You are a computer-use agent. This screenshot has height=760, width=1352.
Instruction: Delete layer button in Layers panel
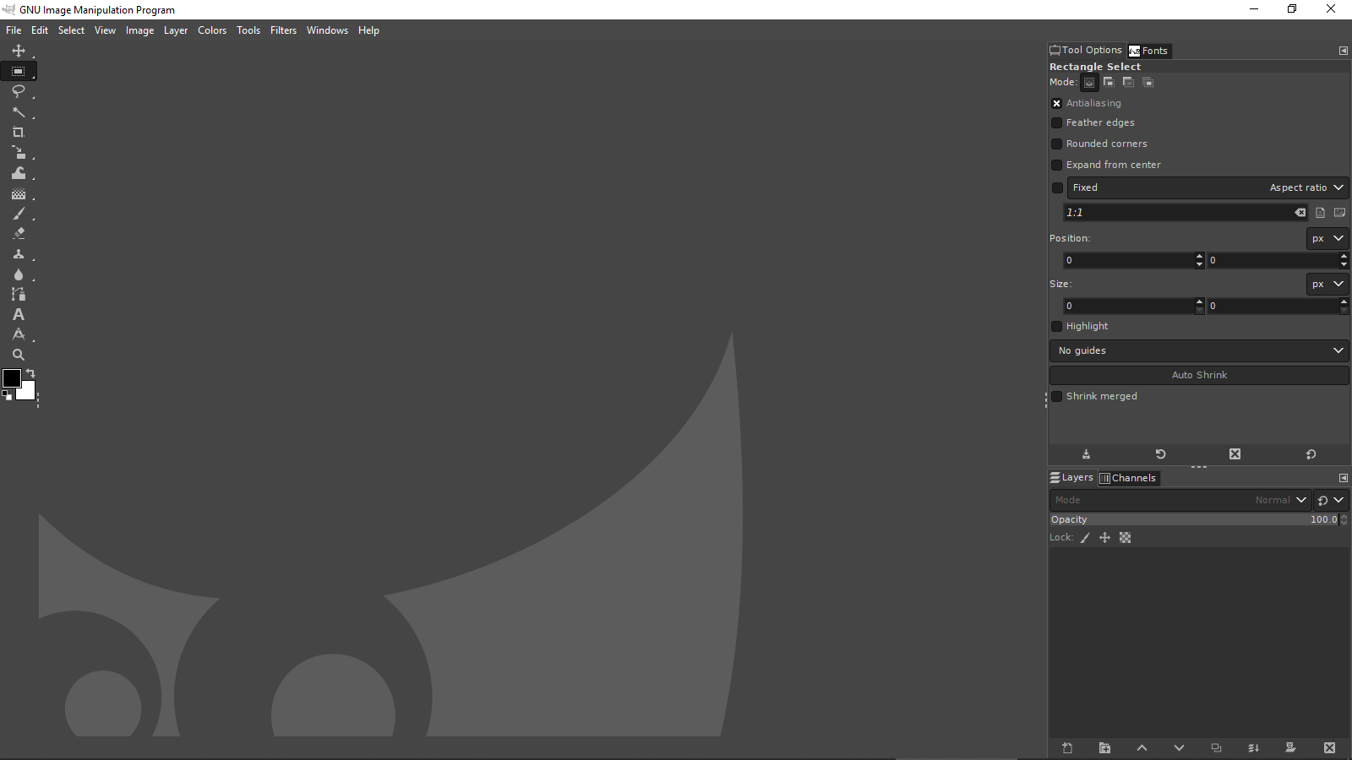click(1329, 748)
